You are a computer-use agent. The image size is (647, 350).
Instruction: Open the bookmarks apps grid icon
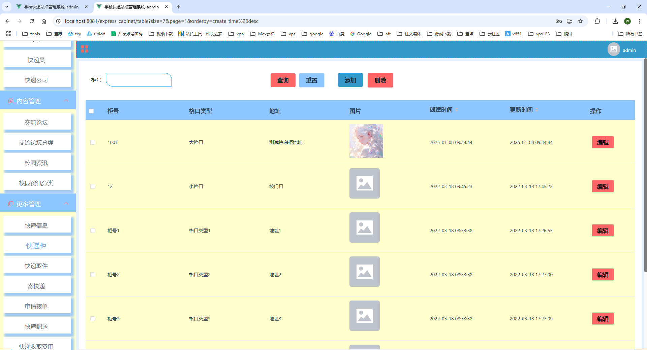(x=9, y=34)
